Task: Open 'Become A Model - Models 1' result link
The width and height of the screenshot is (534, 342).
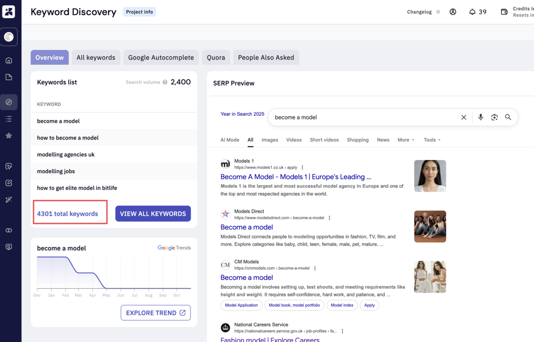Action: (x=296, y=177)
